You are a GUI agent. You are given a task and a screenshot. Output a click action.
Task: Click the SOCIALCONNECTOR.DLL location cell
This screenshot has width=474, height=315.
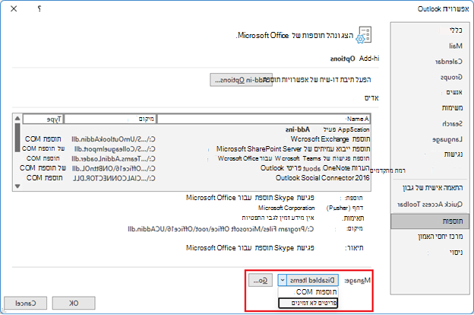coord(114,178)
